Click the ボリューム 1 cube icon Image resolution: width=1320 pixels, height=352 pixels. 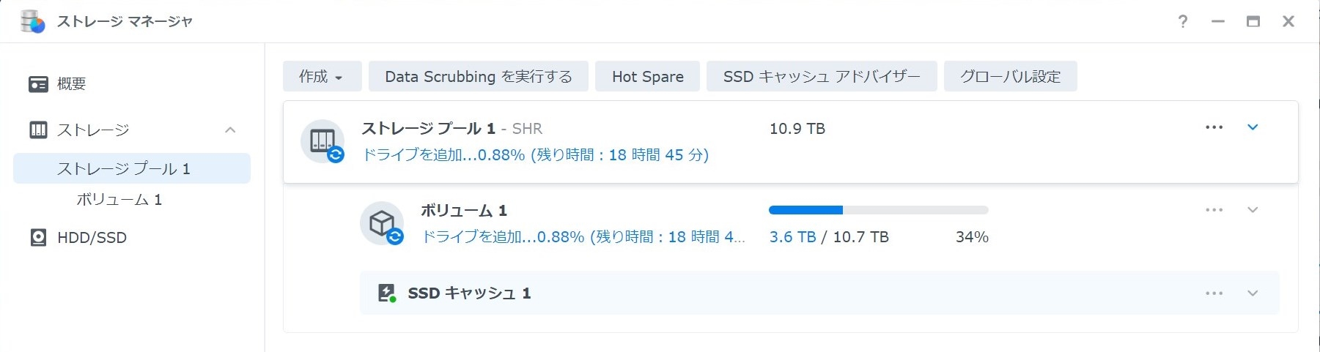point(382,223)
